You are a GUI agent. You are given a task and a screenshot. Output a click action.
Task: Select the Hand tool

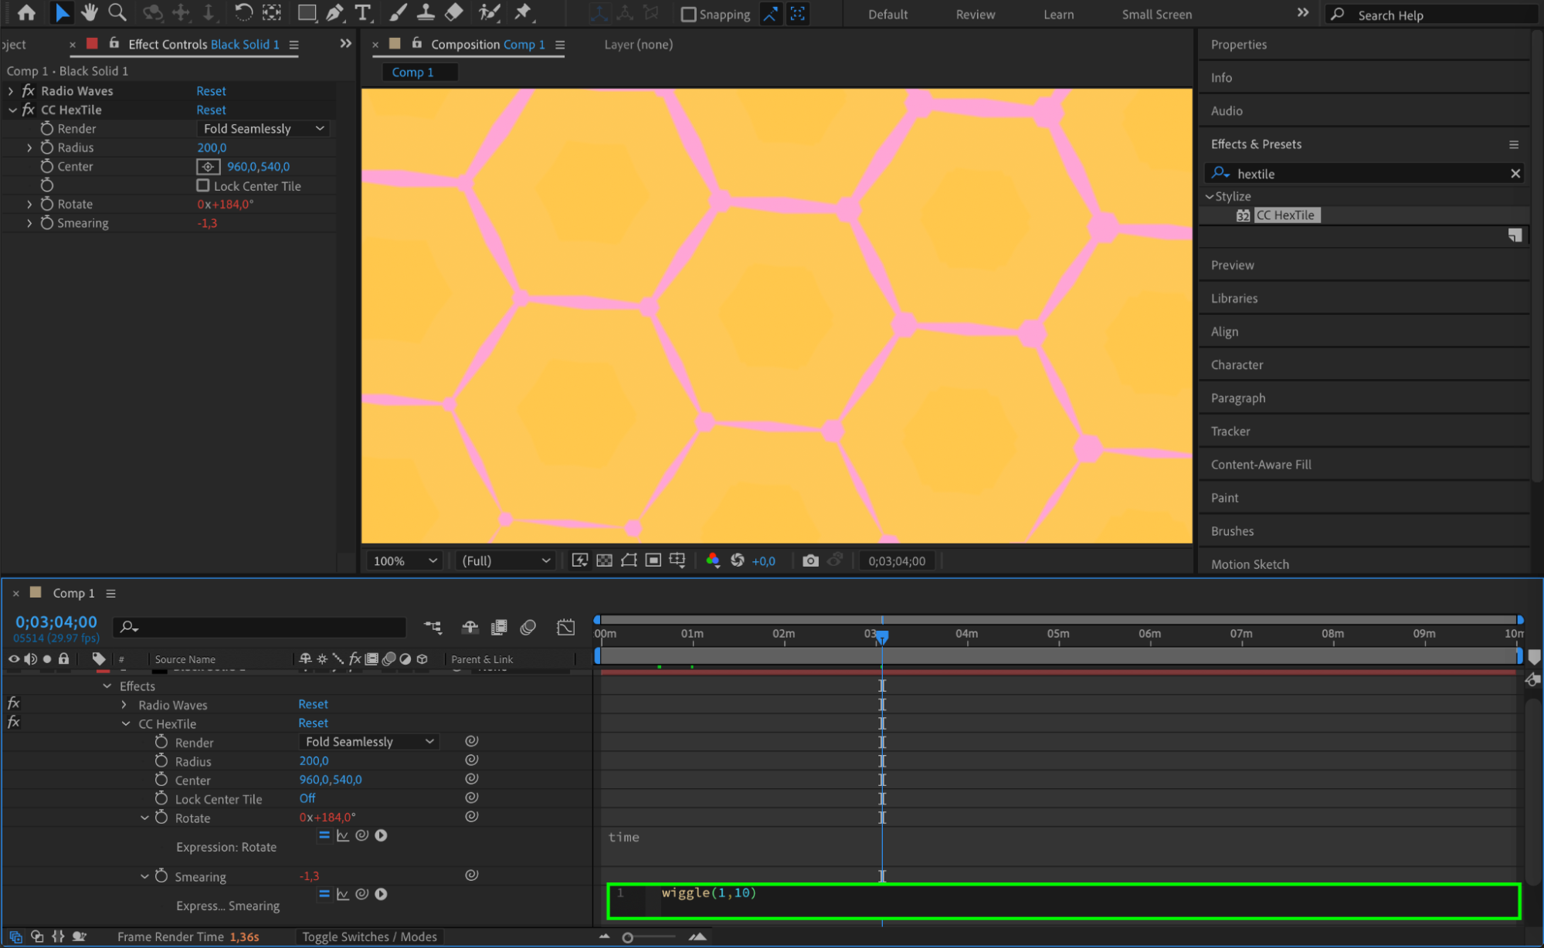[90, 12]
